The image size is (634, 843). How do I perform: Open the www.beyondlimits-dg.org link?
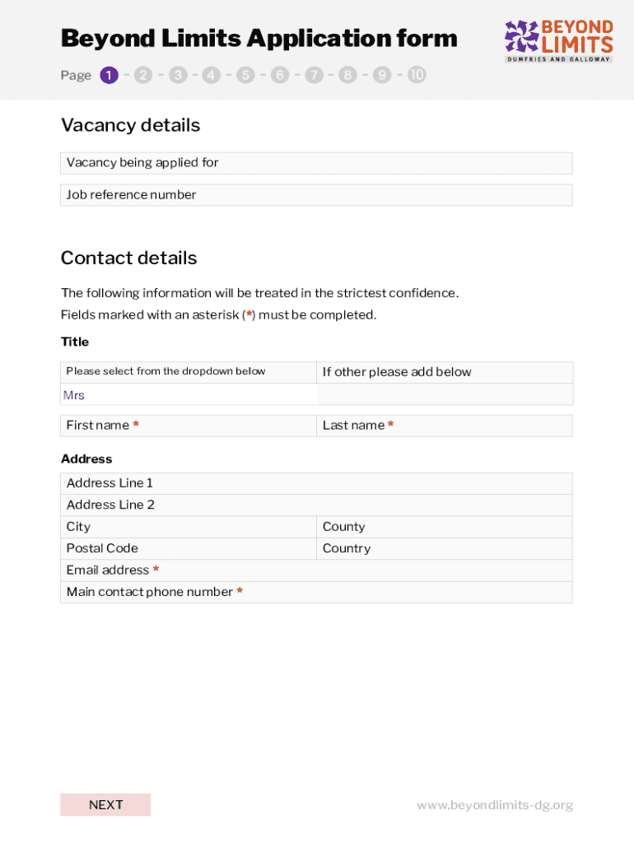coord(494,805)
